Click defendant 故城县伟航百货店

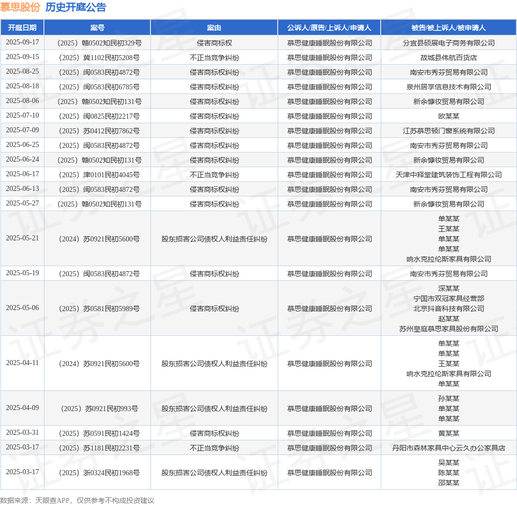point(449,58)
